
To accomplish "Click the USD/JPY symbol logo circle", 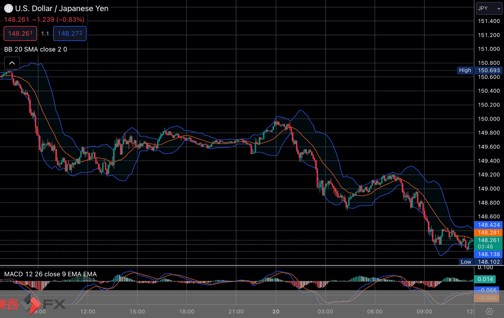I will point(8,9).
